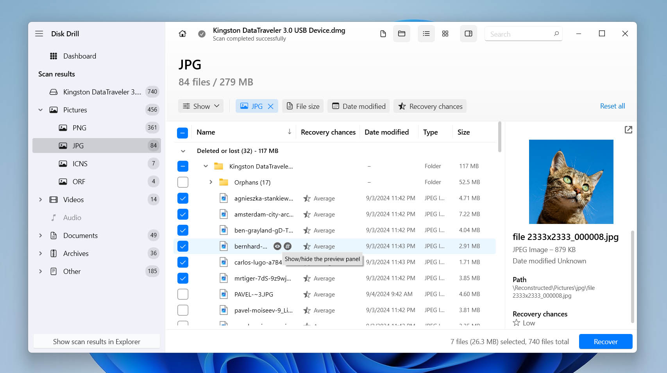Select the list view layout icon
667x373 pixels.
coord(426,34)
